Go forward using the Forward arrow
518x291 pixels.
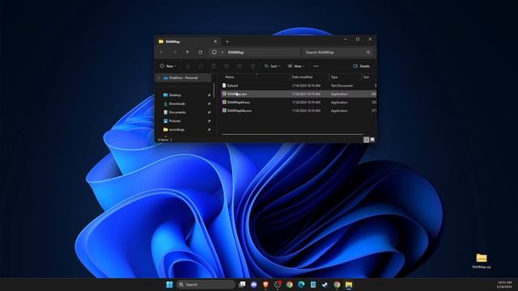[x=175, y=52]
